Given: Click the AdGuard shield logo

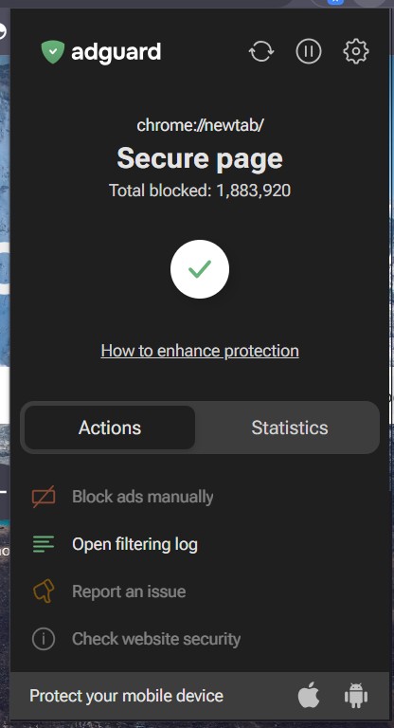Looking at the screenshot, I should point(52,51).
